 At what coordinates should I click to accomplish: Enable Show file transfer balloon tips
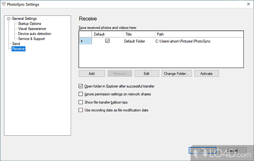[81, 102]
